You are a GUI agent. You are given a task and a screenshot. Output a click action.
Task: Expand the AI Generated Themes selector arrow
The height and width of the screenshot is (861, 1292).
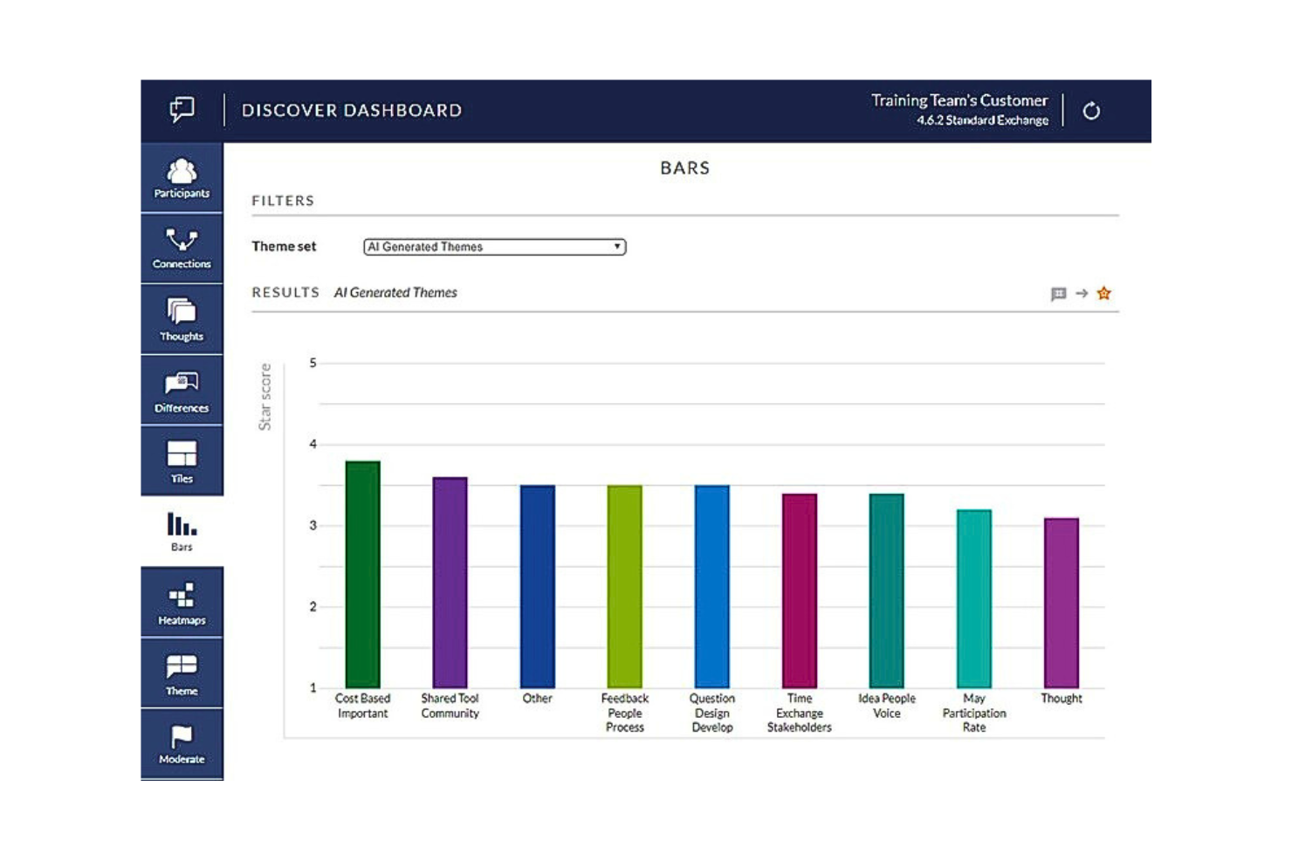pos(618,247)
